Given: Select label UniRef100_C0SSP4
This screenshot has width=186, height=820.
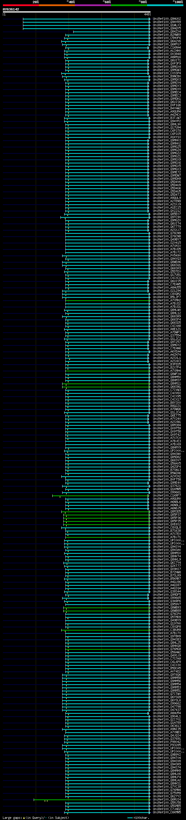Looking at the screenshot, I should (x=167, y=73).
